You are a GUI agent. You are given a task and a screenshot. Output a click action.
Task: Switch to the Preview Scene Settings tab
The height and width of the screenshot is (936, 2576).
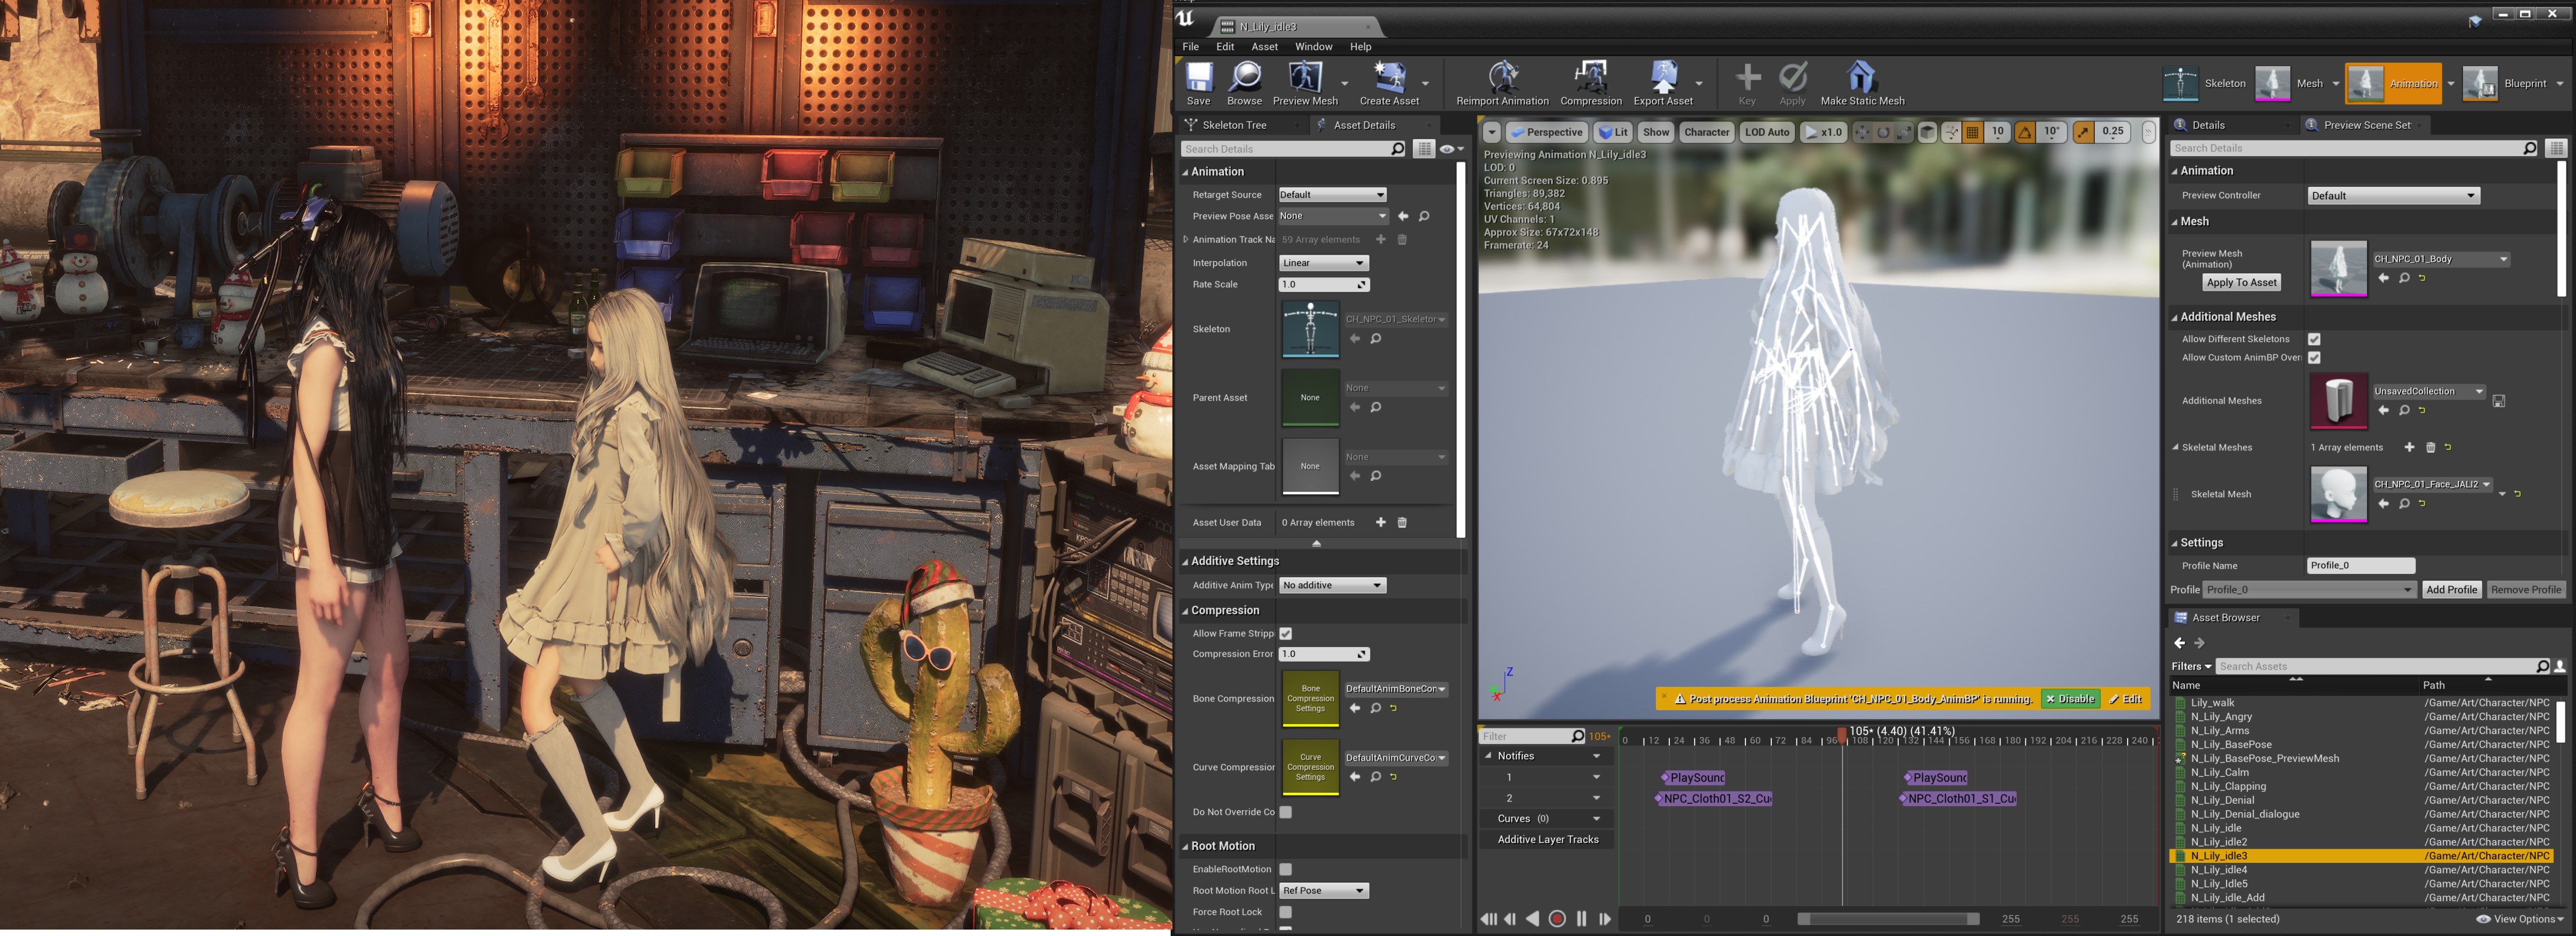click(2366, 125)
